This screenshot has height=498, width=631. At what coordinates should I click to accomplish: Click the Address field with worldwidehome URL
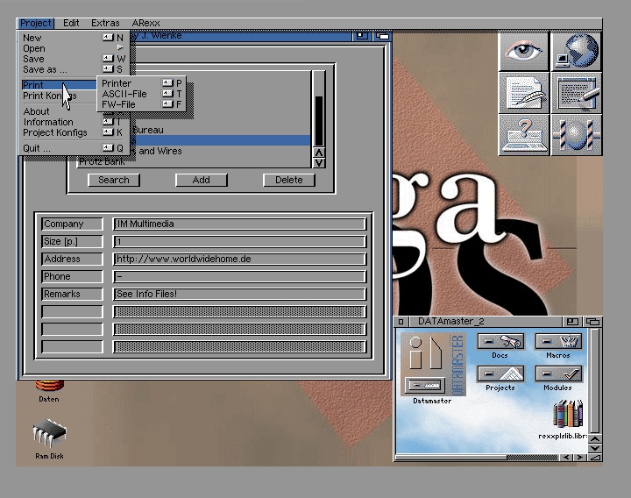tap(238, 260)
